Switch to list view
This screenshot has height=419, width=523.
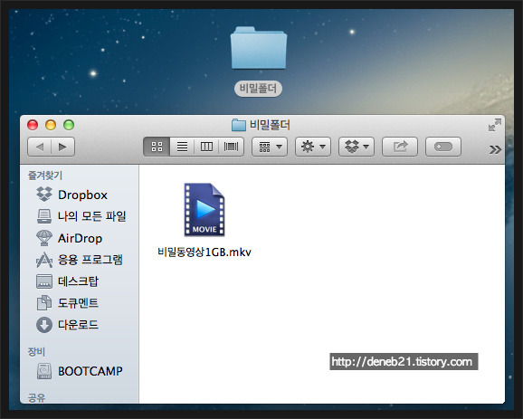[x=182, y=147]
